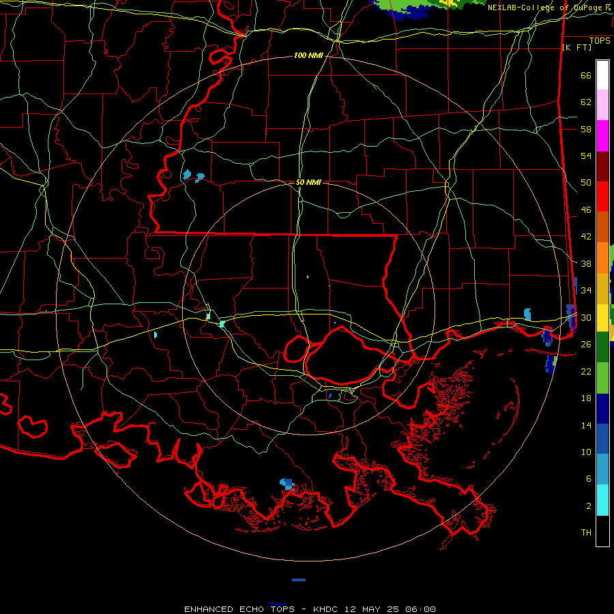The width and height of the screenshot is (614, 614).
Task: Click the 'KHDC' station identifier in caption
Action: pos(326,609)
